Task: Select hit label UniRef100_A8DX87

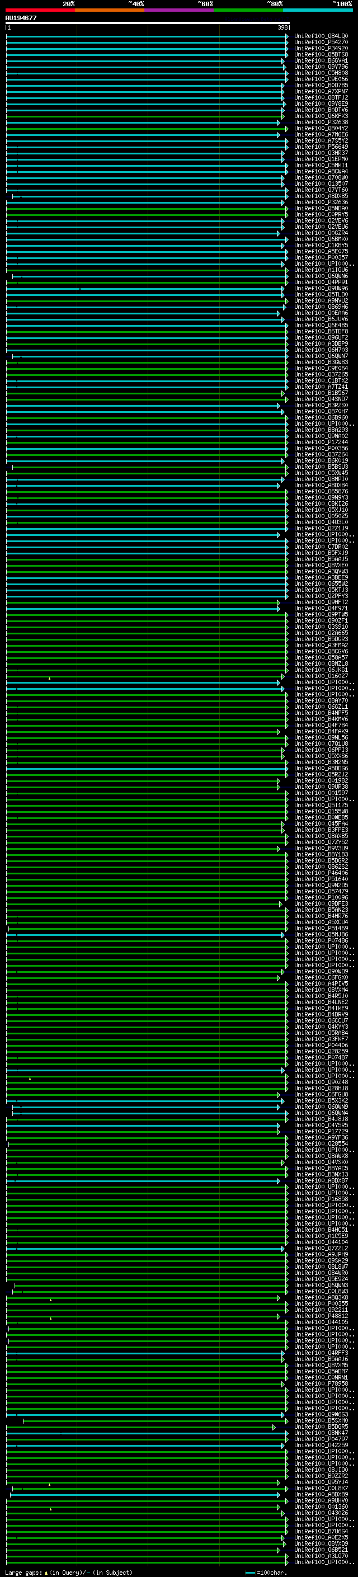Action: coord(321,1180)
